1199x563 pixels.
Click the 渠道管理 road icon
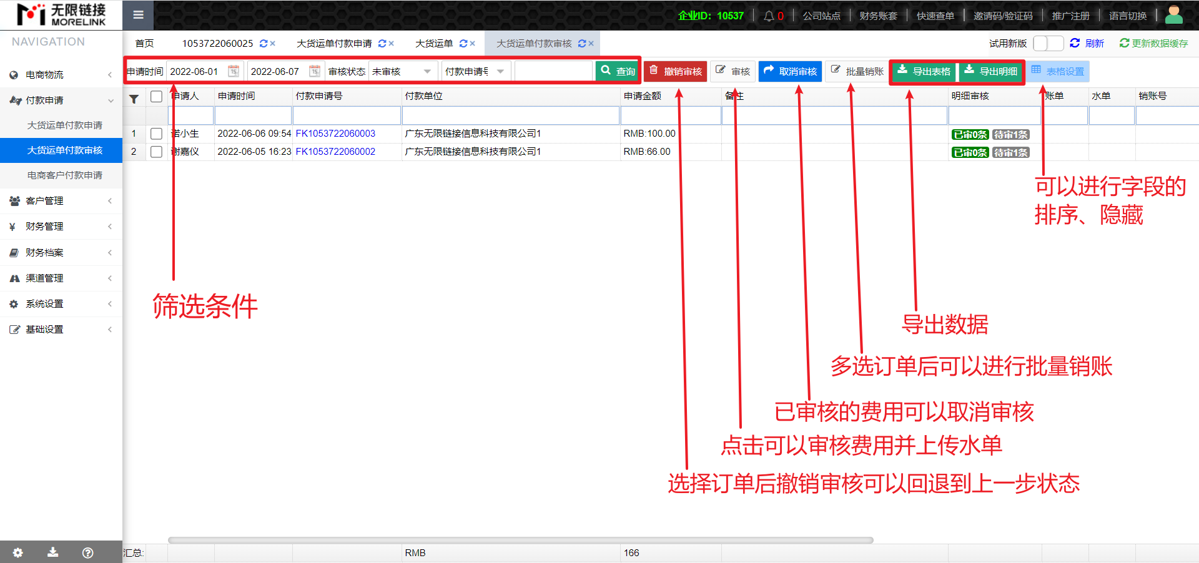(x=14, y=278)
